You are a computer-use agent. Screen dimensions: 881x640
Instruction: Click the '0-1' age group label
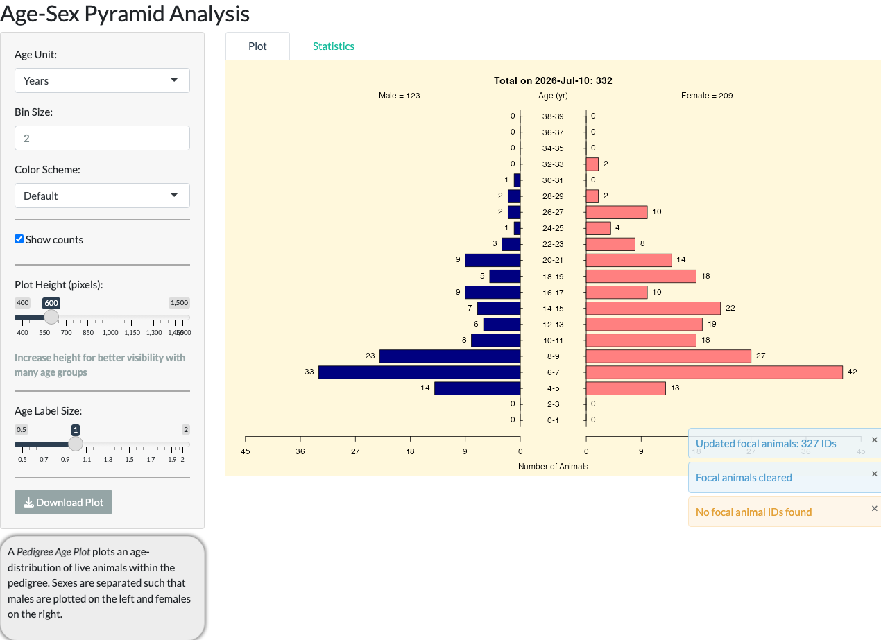553,420
